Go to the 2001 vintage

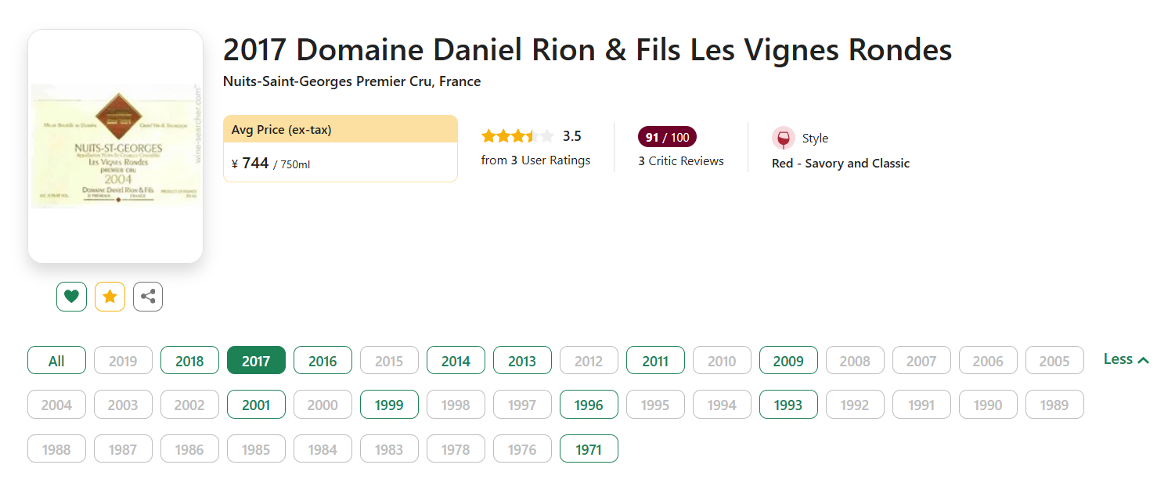tap(256, 405)
